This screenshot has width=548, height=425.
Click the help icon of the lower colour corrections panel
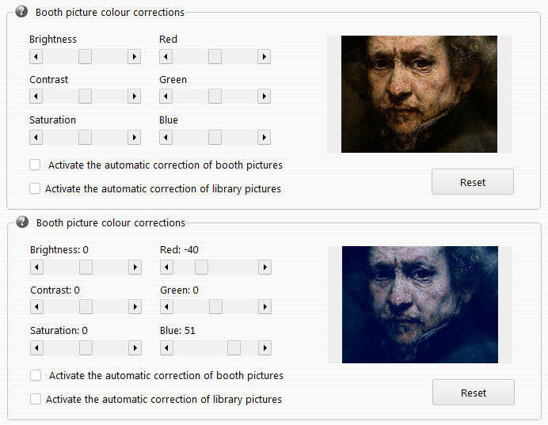point(21,222)
